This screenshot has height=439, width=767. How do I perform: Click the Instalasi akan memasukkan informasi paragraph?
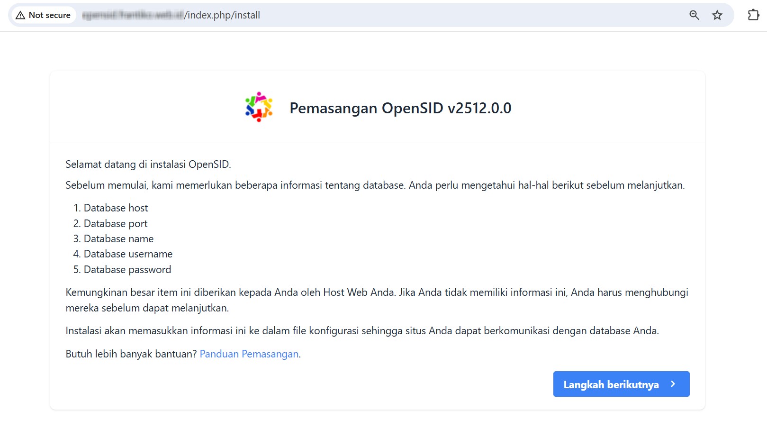[x=362, y=331]
